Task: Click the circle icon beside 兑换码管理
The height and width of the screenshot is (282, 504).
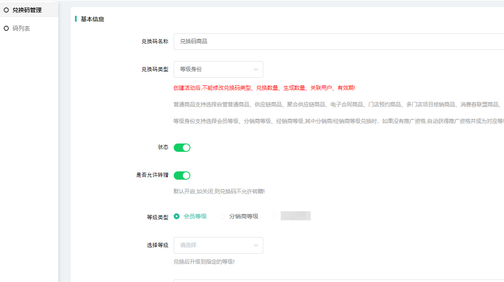Action: click(6, 10)
